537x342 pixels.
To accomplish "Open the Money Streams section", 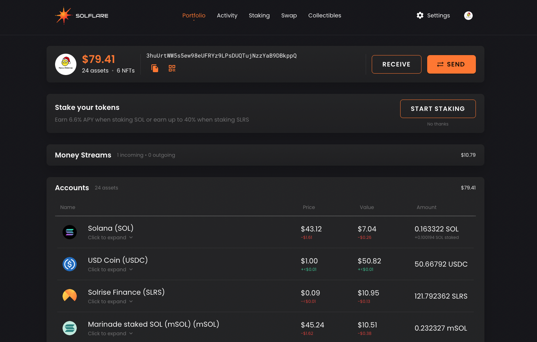I will [x=265, y=155].
